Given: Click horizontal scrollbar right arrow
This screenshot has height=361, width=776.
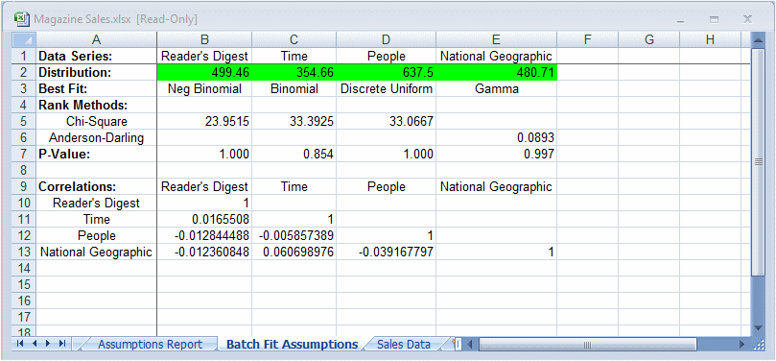Looking at the screenshot, I should point(741,344).
